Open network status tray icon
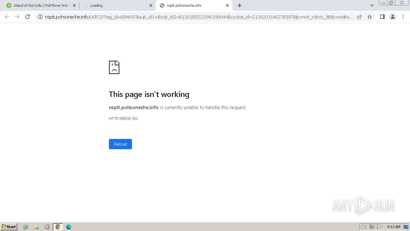Viewport: 410px width, 231px height. click(372, 227)
